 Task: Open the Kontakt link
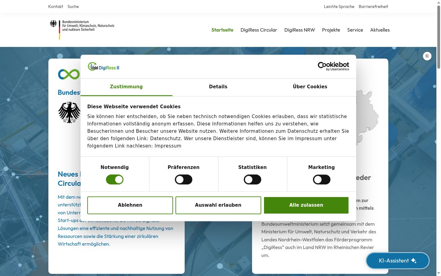[56, 6]
